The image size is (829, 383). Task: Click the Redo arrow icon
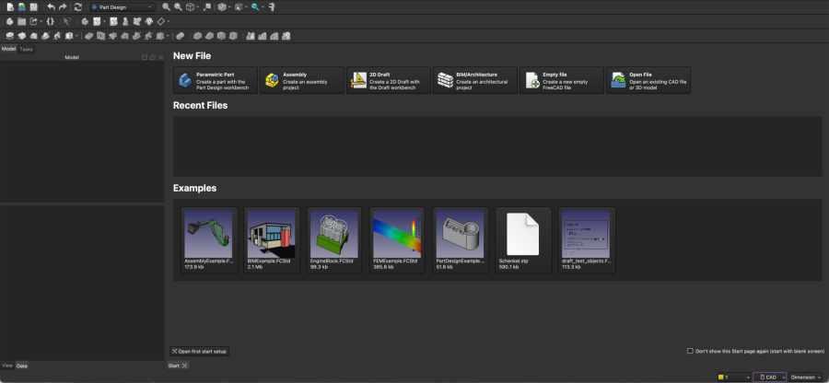click(x=63, y=6)
